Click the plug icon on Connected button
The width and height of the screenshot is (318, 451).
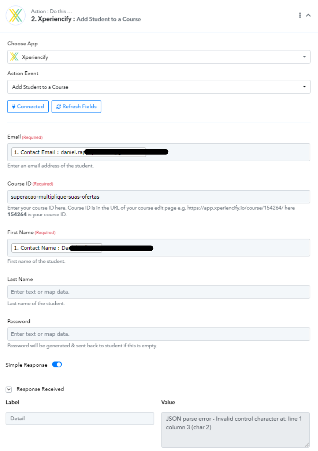[x=13, y=106]
